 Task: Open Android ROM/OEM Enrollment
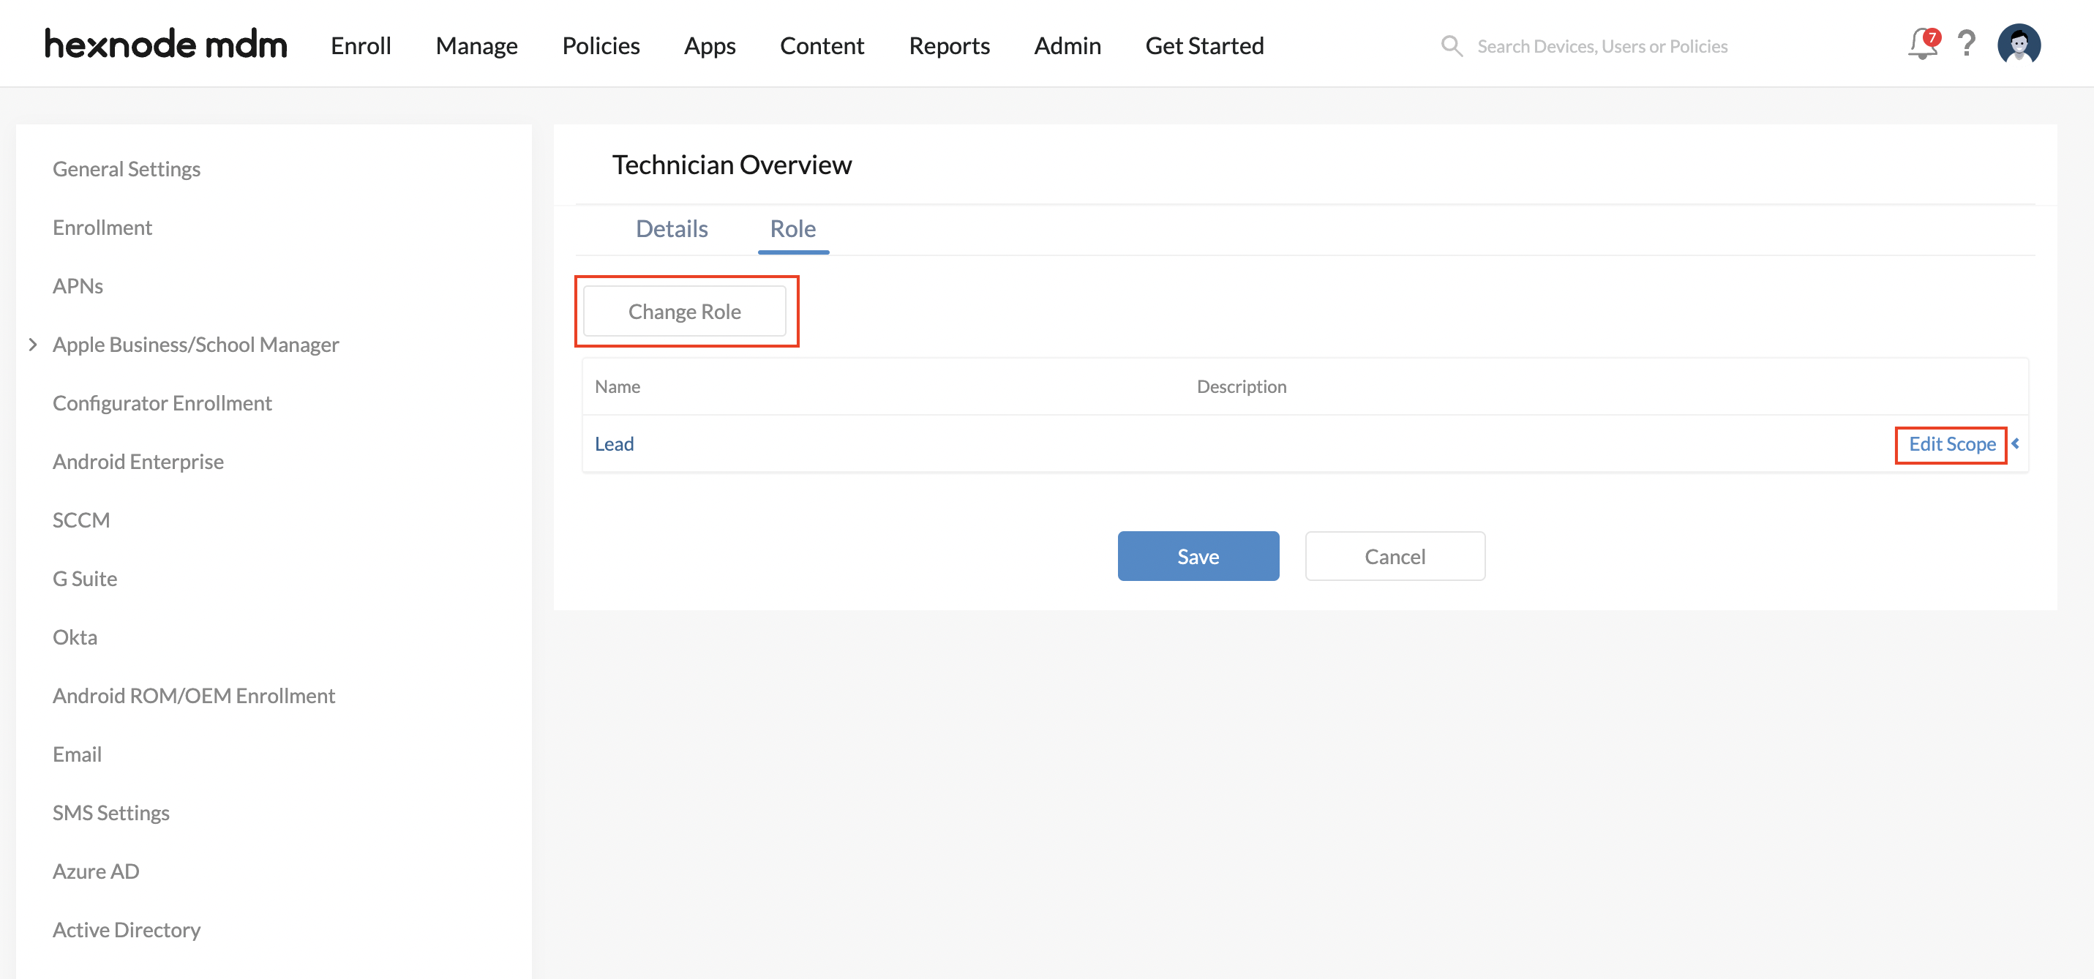193,695
